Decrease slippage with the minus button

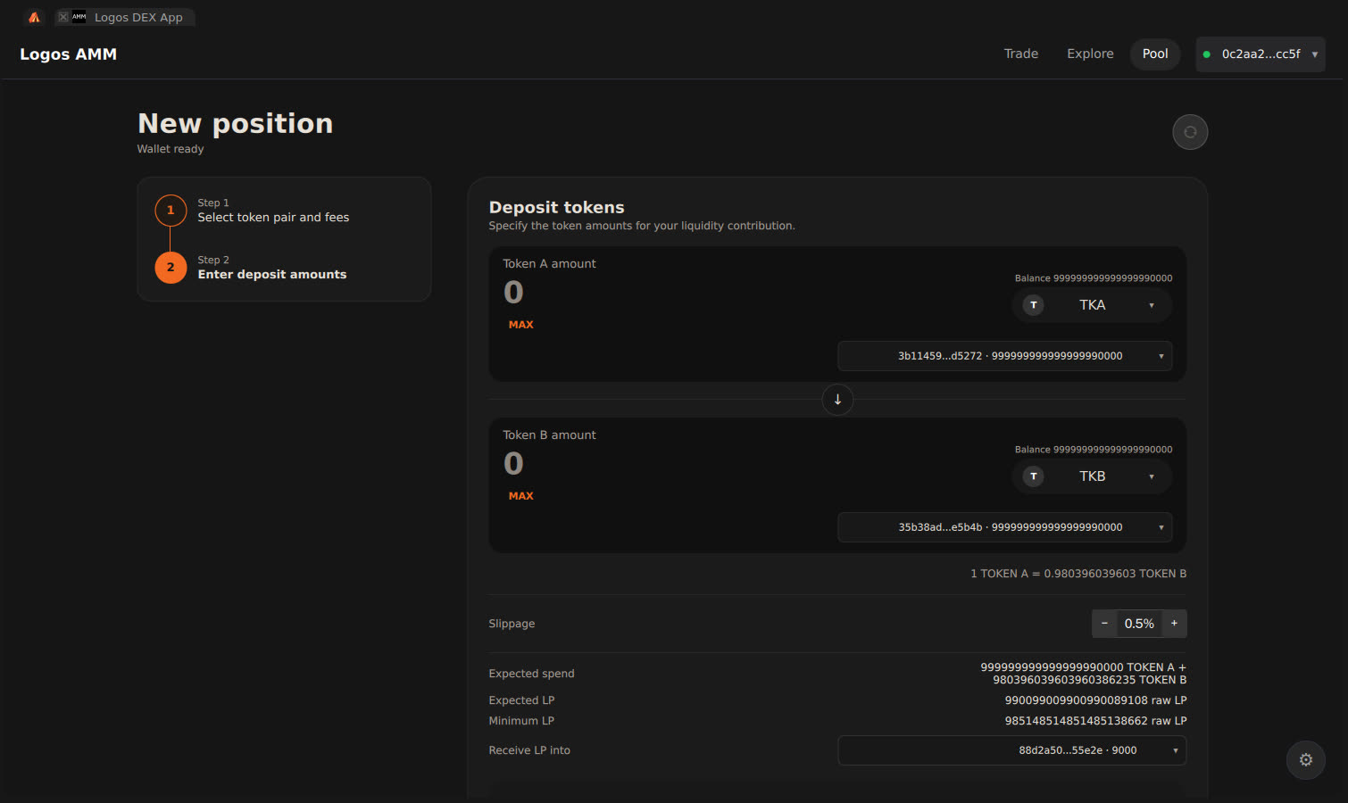[1104, 624]
